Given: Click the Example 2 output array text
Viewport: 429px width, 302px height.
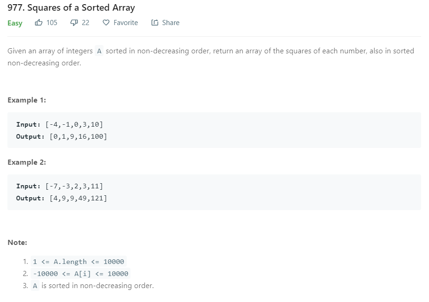Looking at the screenshot, I should [x=78, y=198].
